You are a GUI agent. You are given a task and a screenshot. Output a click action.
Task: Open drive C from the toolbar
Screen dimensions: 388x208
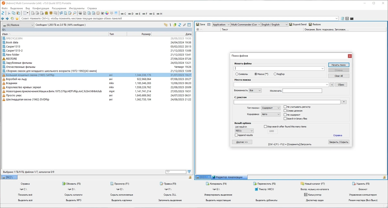pos(123,14)
